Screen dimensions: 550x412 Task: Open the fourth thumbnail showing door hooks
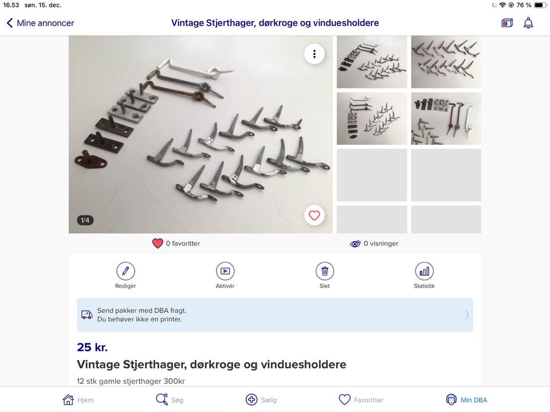pyautogui.click(x=446, y=119)
